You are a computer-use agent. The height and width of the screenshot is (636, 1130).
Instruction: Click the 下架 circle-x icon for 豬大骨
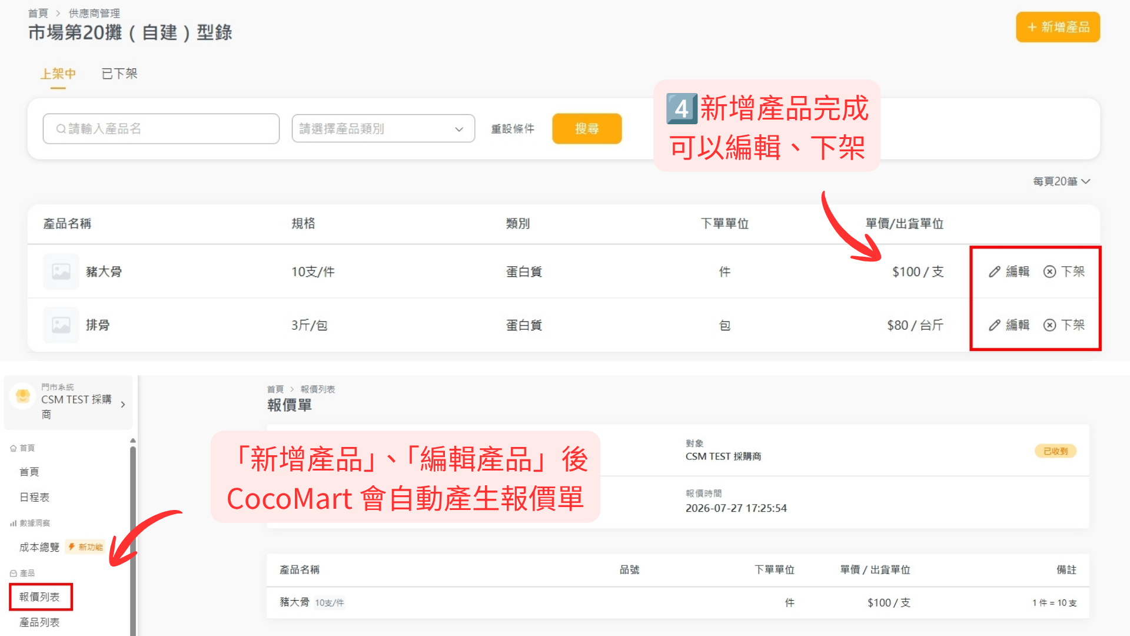pyautogui.click(x=1049, y=271)
